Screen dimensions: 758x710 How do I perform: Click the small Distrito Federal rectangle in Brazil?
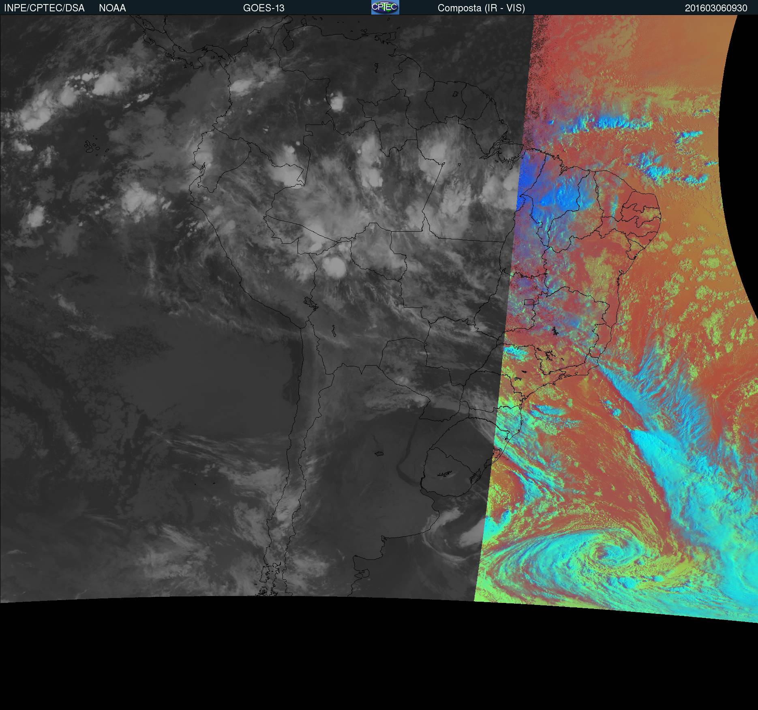[x=529, y=302]
